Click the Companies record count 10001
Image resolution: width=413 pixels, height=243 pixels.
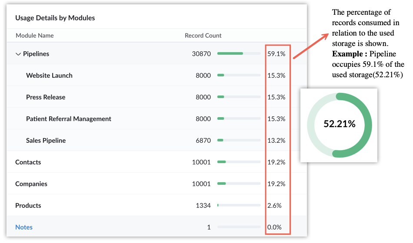(201, 184)
